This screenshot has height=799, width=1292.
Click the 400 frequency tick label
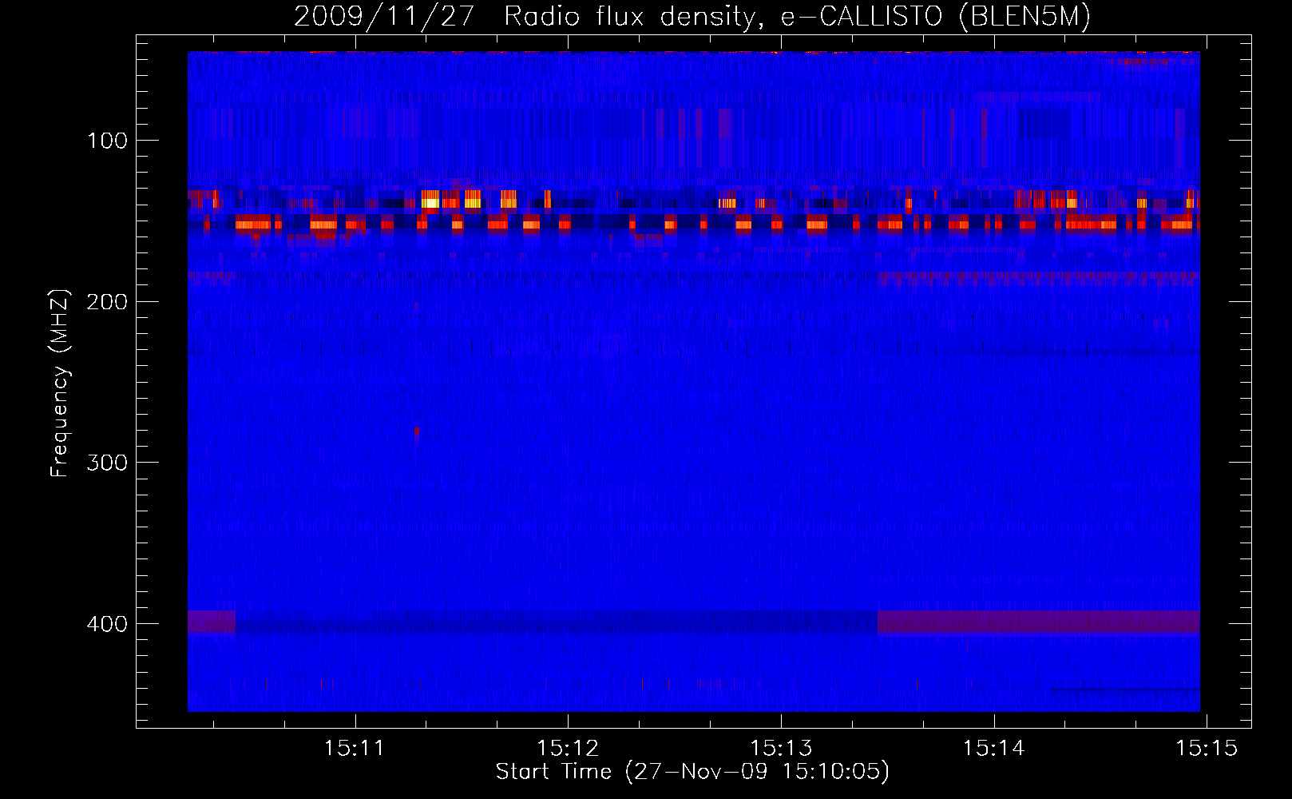tap(107, 624)
